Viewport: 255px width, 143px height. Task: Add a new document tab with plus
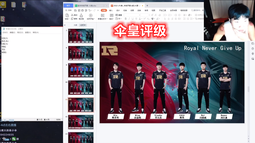pyautogui.click(x=147, y=6)
